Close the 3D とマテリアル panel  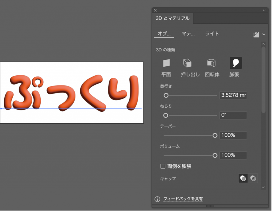[155, 10]
